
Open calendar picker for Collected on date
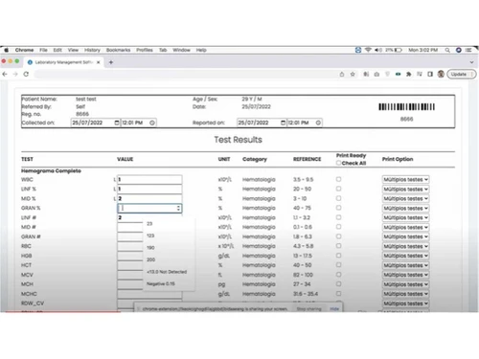117,123
